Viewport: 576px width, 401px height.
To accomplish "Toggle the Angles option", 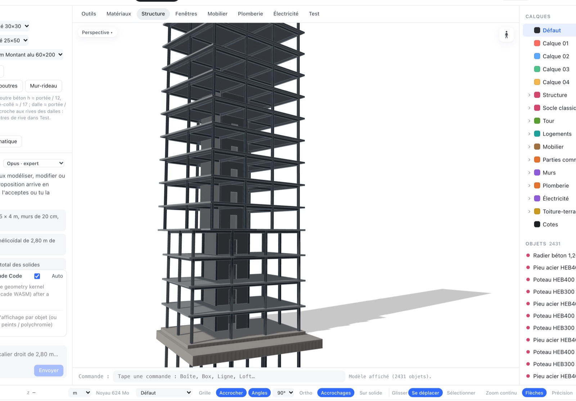I will [259, 393].
